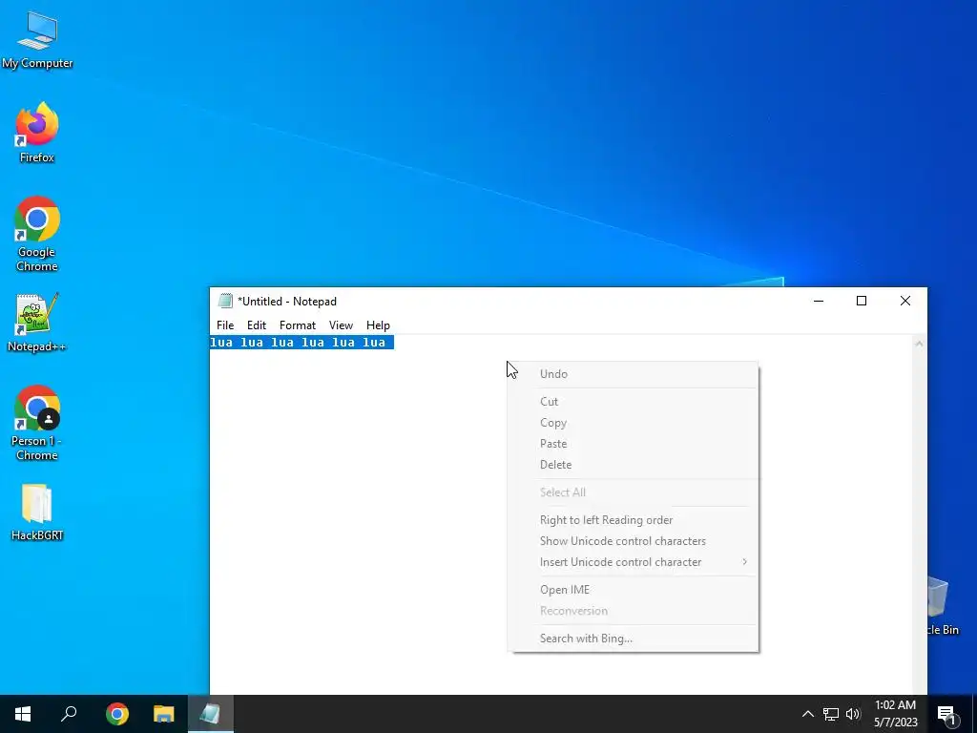Open the volume speaker tray icon
Image resolution: width=977 pixels, height=733 pixels.
(853, 714)
